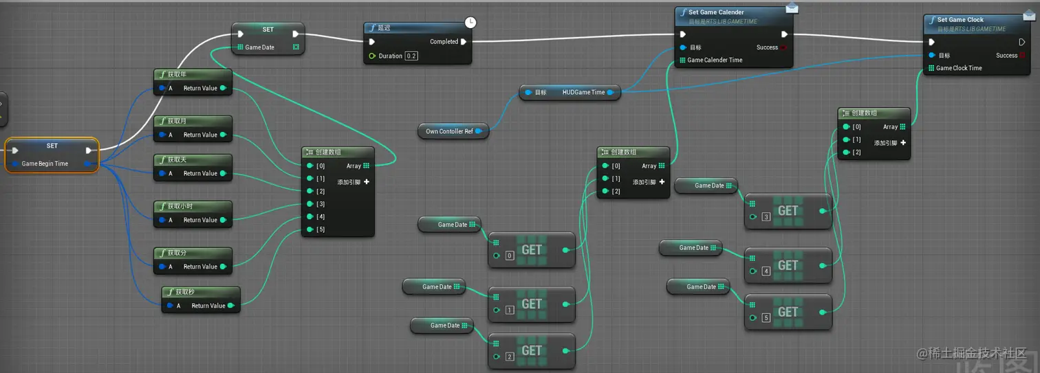The height and width of the screenshot is (373, 1040).
Task: Click exec input pin of Set Game Clock
Action: click(x=932, y=42)
